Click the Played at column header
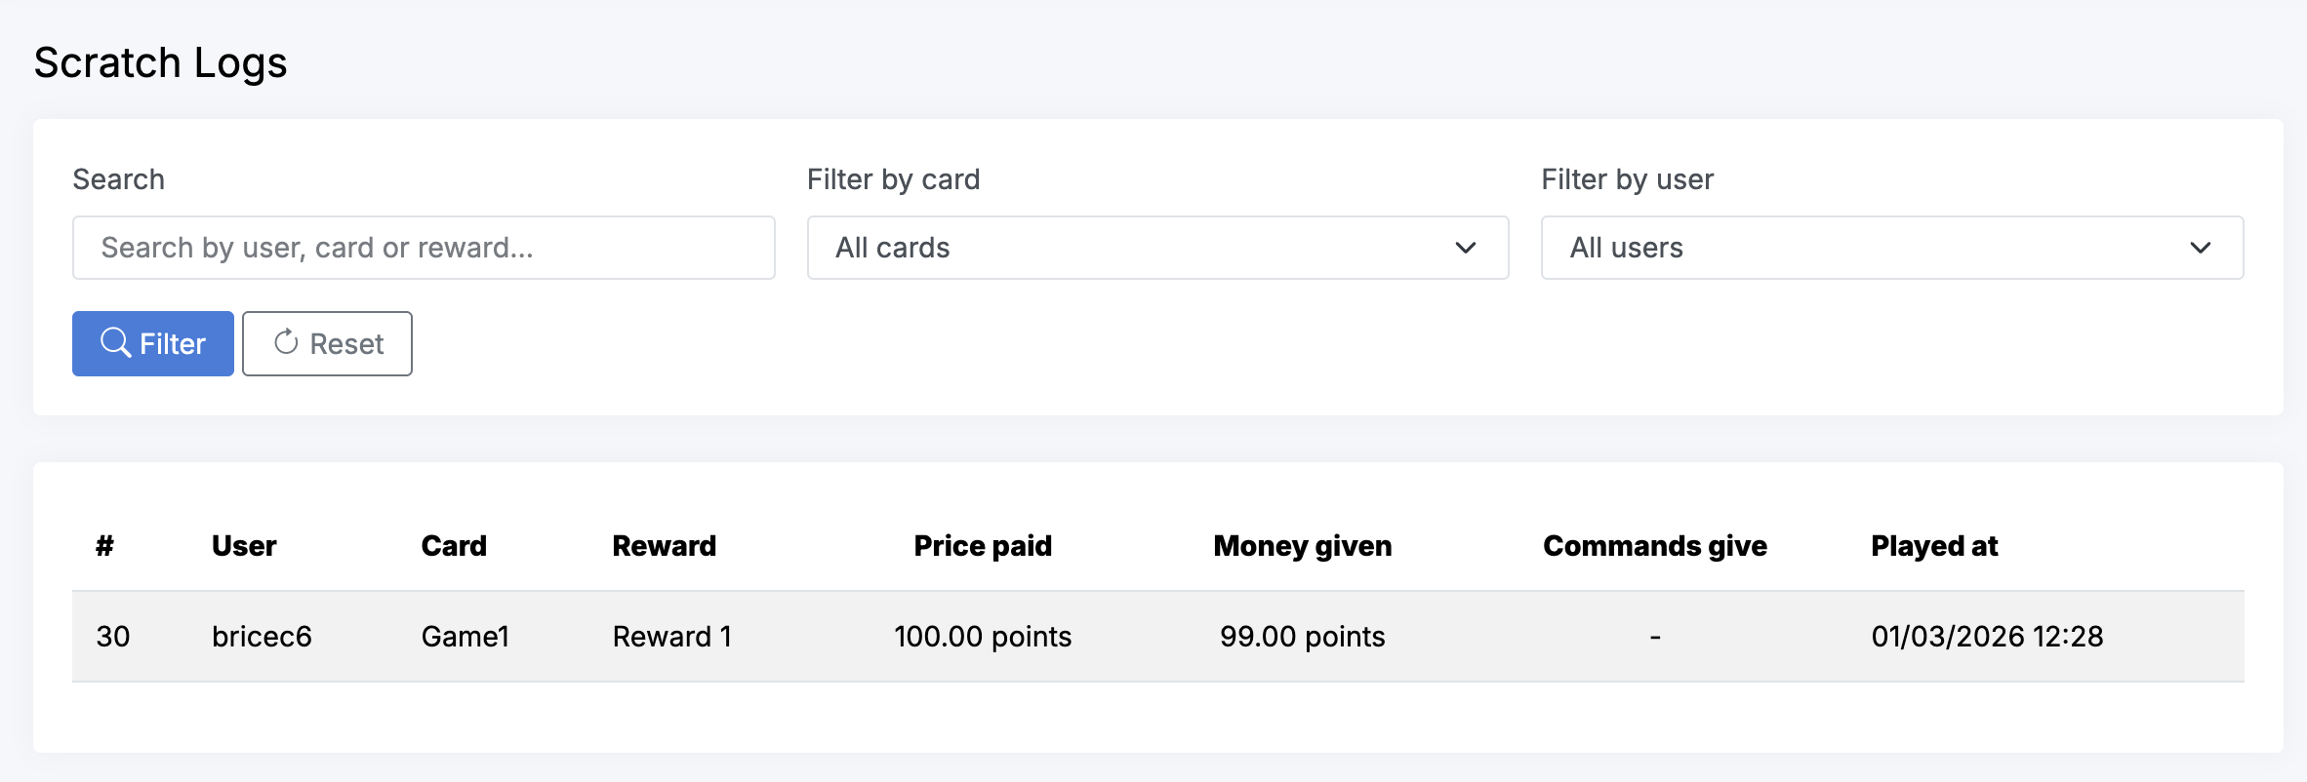The width and height of the screenshot is (2307, 782). coord(1934,546)
